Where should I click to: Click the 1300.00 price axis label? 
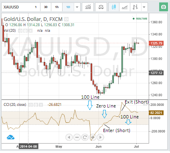coord(156,59)
